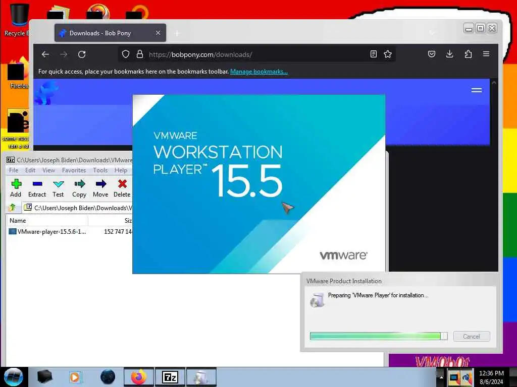Open the 7-Zip Edit menu
The width and height of the screenshot is (517, 387).
pos(30,170)
